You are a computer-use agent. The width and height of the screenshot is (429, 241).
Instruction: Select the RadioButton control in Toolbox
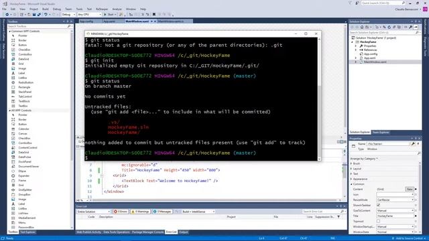point(26,82)
